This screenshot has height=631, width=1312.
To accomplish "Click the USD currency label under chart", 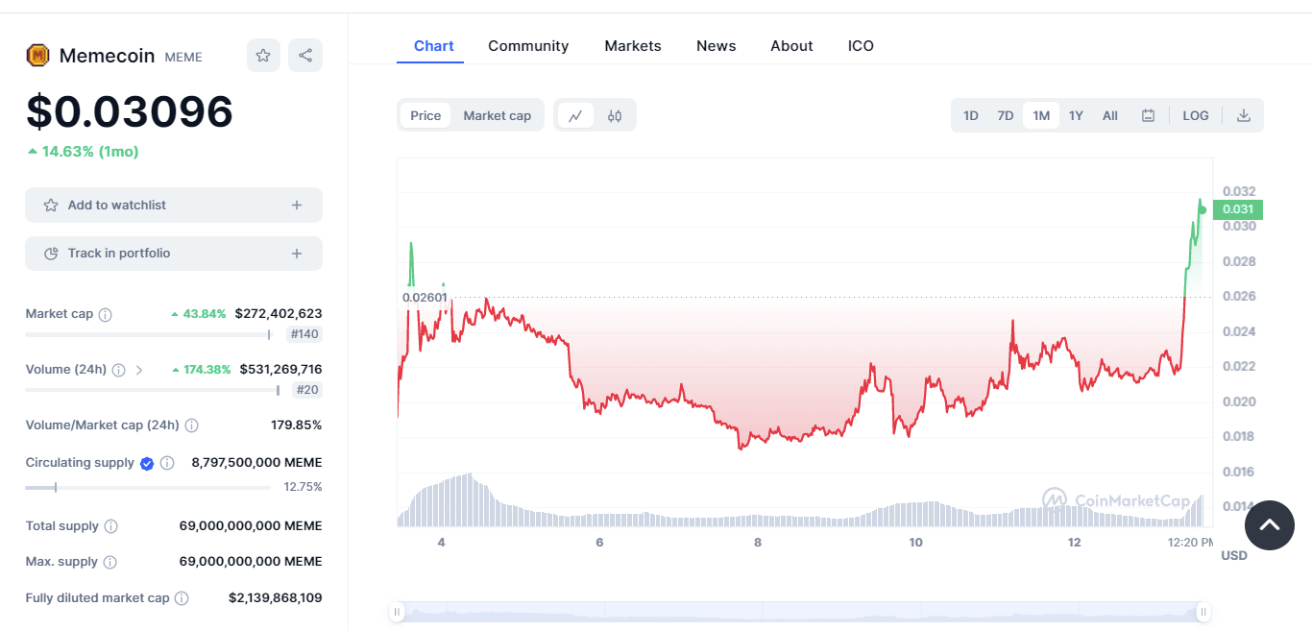I will pyautogui.click(x=1234, y=555).
